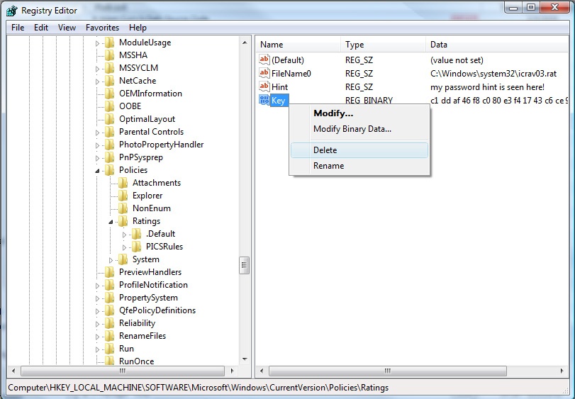575x399 pixels.
Task: Click the PICSRules folder icon
Action: (136, 247)
